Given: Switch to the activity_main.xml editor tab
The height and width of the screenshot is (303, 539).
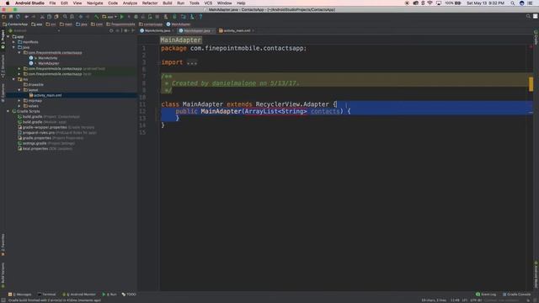Looking at the screenshot, I should (x=237, y=30).
